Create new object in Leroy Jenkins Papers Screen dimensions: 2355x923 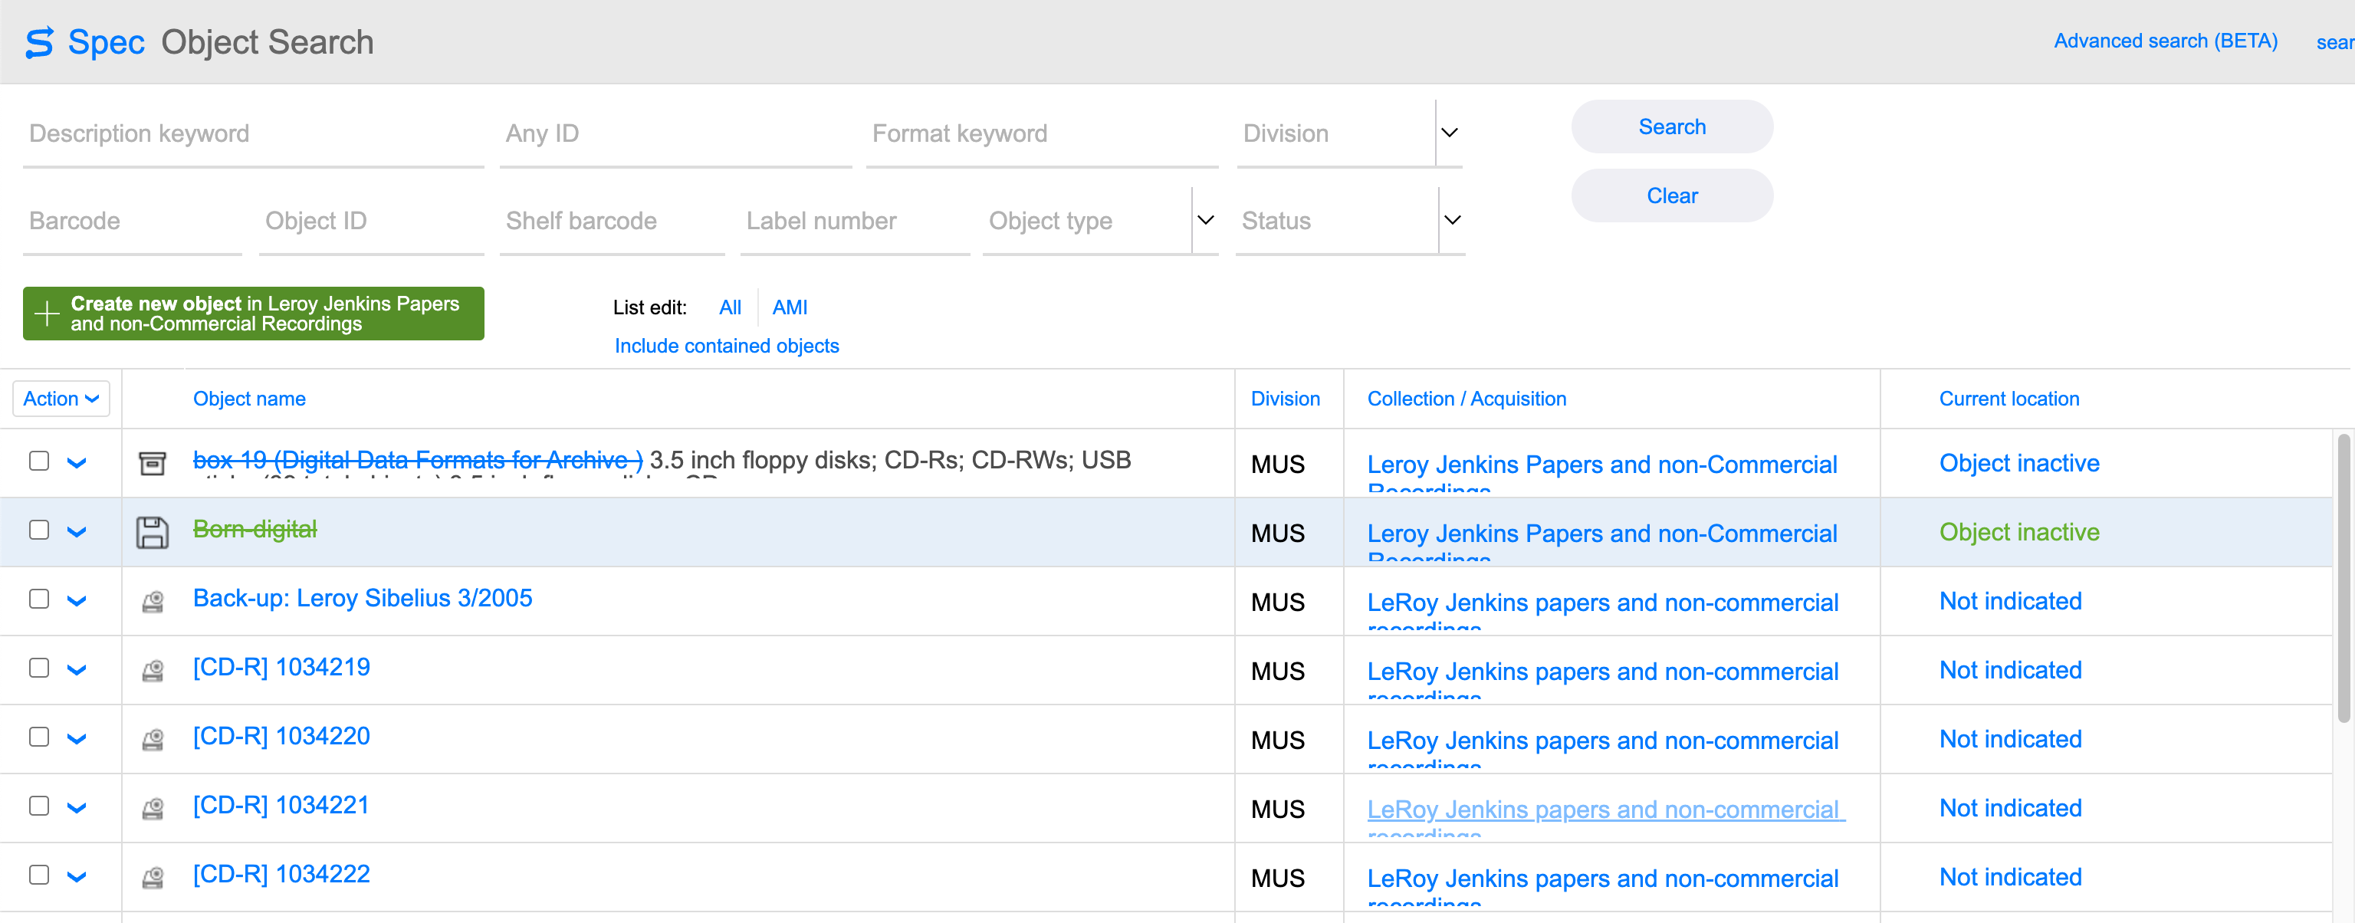pos(253,314)
